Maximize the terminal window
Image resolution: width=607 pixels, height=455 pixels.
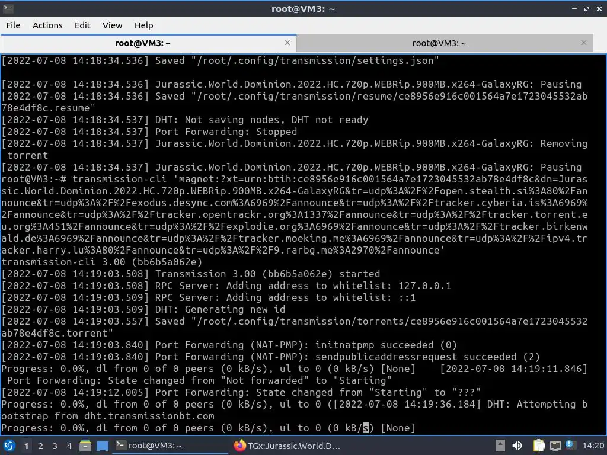(587, 8)
